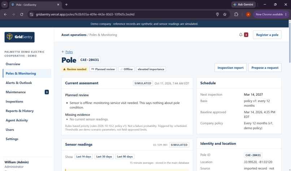Image resolution: width=291 pixels, height=171 pixels.
Task: Open the Extensions puzzle icon
Action: point(236,14)
